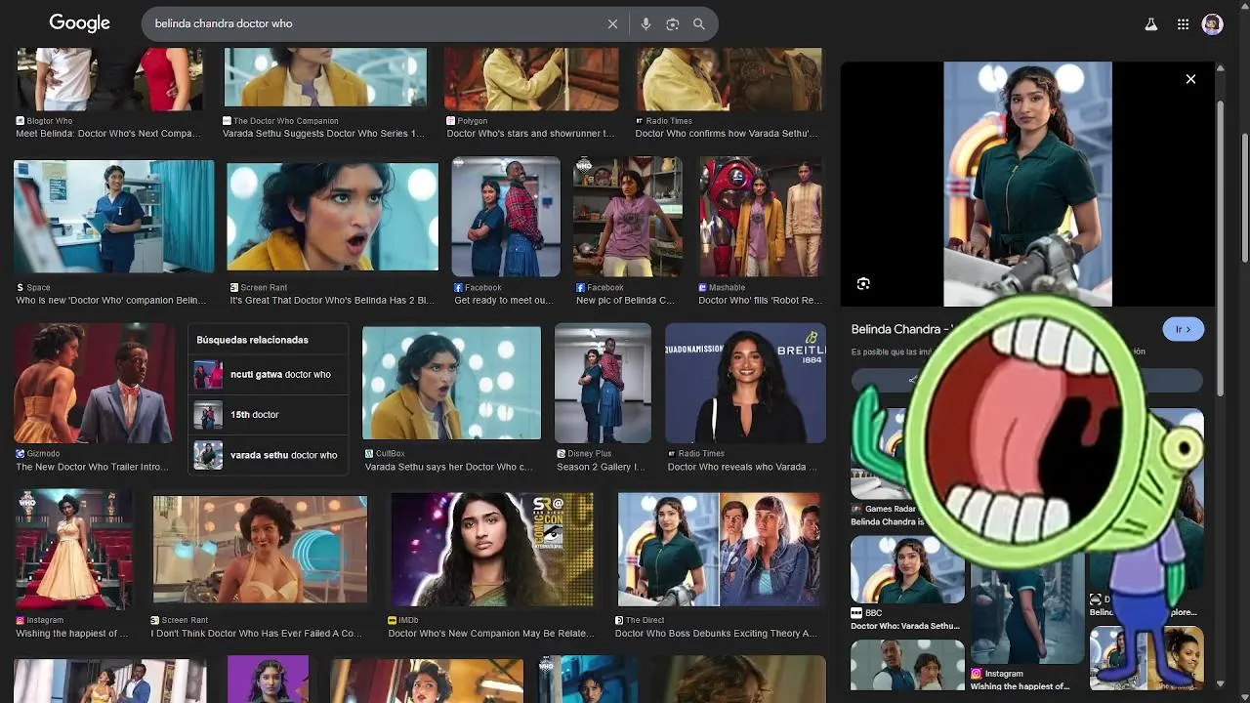Open the Gizmodo trailer thumbnail
Image resolution: width=1250 pixels, height=703 pixels.
point(94,383)
